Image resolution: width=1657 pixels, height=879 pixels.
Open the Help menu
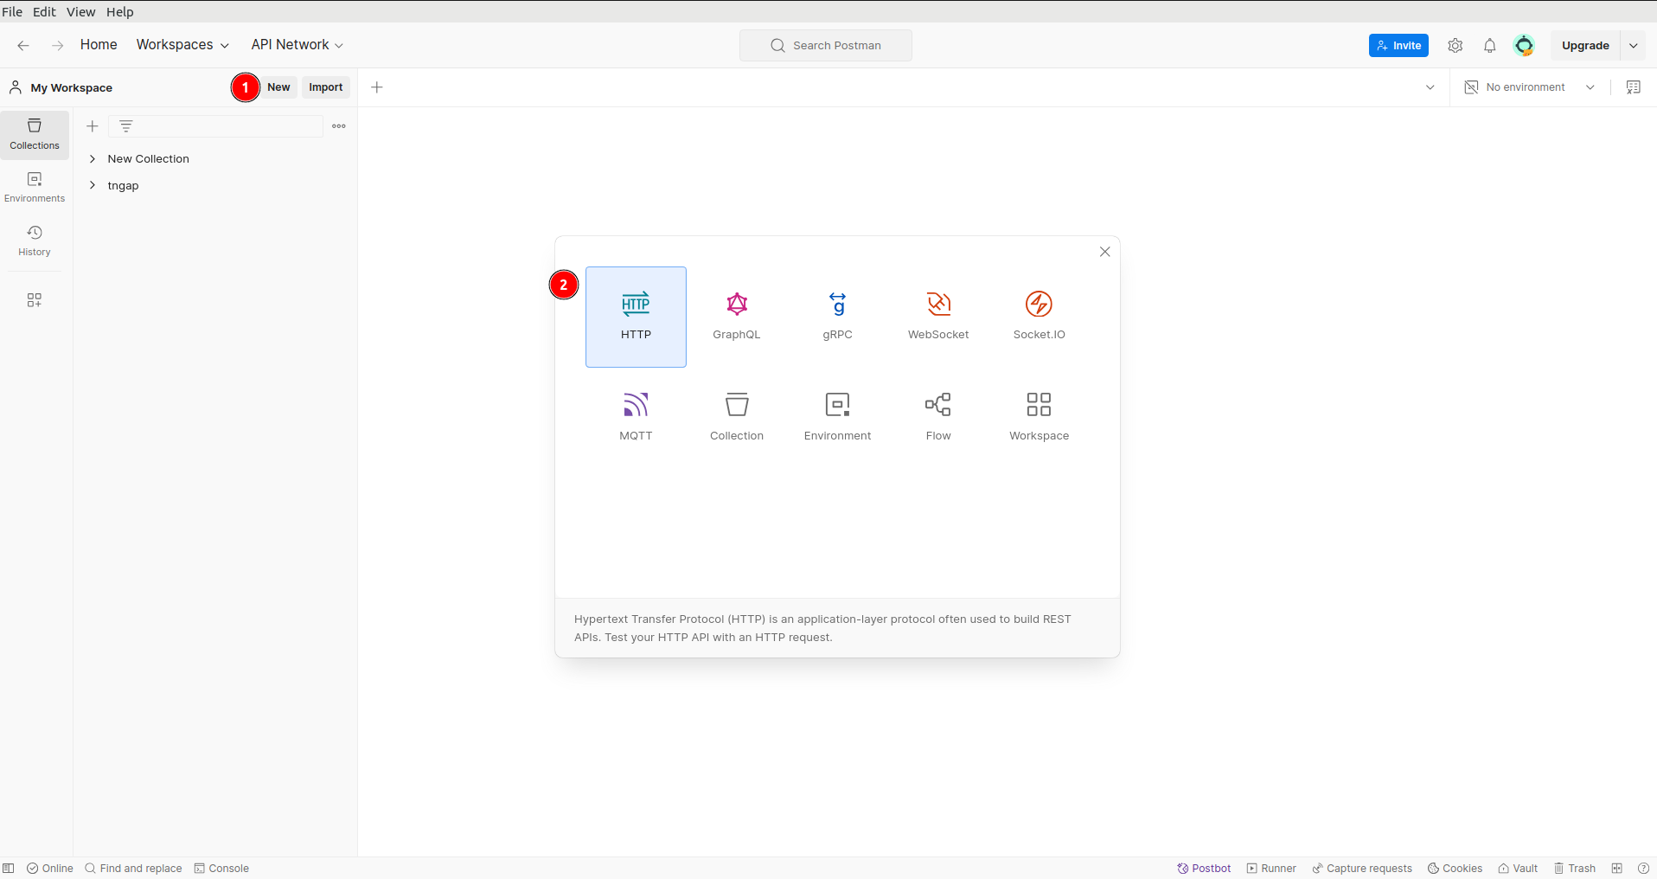120,12
